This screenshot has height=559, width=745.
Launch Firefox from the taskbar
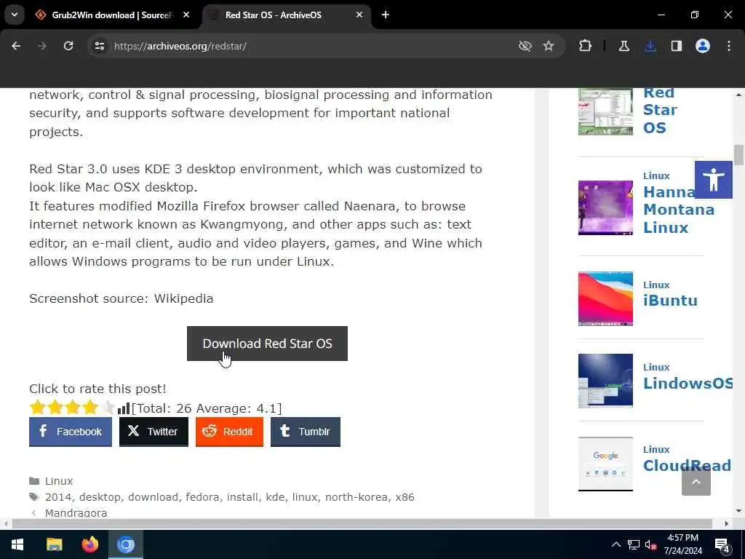pos(89,544)
